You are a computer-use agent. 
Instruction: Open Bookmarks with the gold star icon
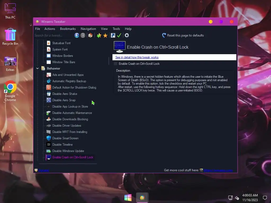click(x=105, y=35)
